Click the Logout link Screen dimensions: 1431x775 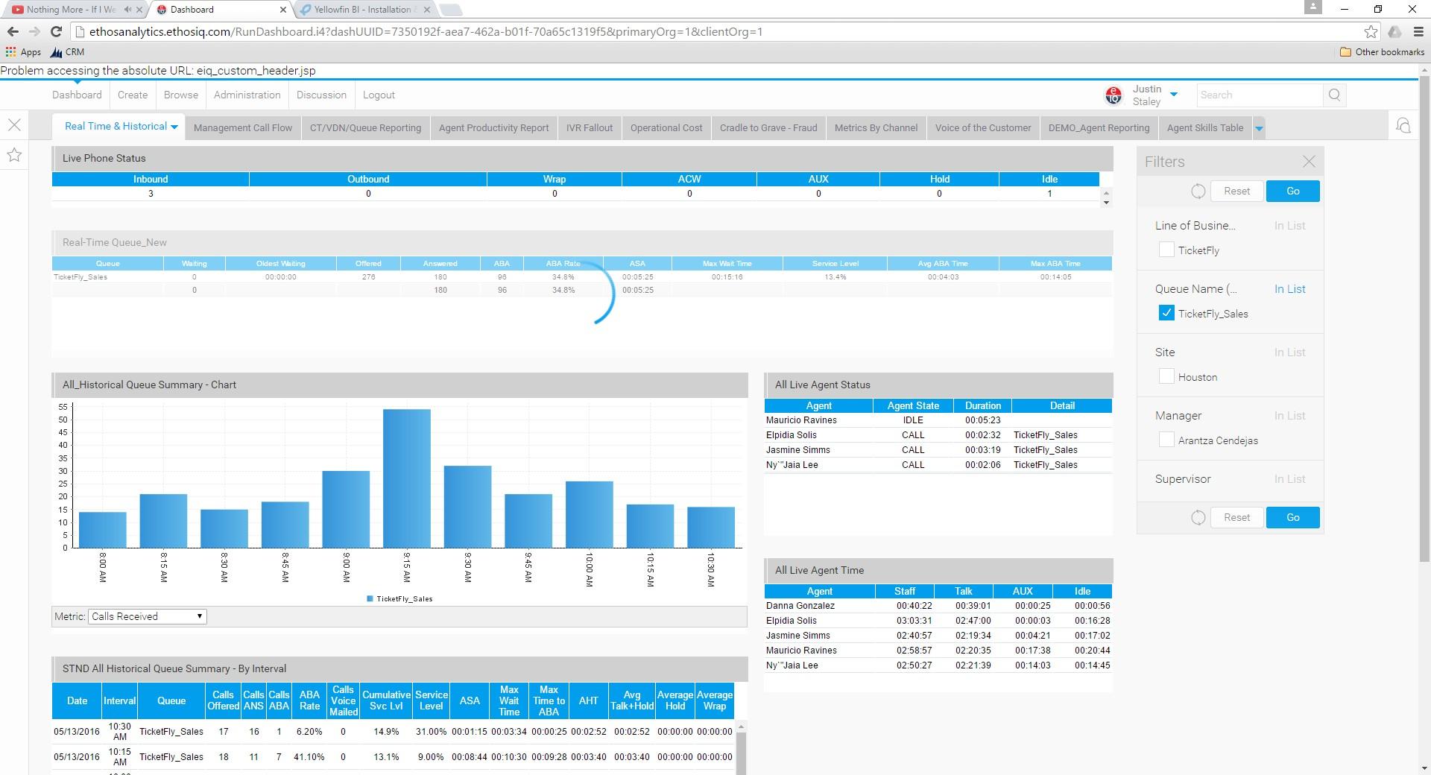(x=379, y=95)
